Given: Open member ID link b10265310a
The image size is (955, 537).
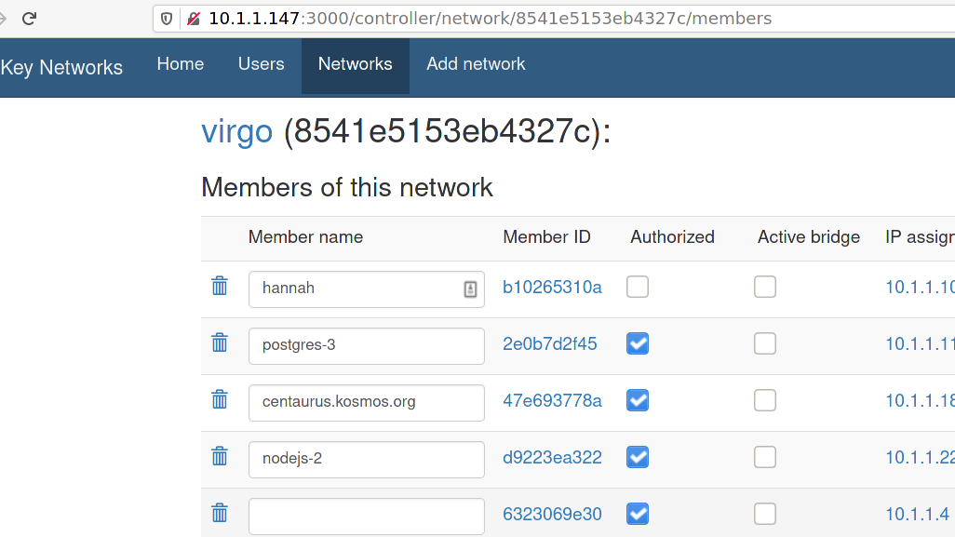Looking at the screenshot, I should click(552, 287).
